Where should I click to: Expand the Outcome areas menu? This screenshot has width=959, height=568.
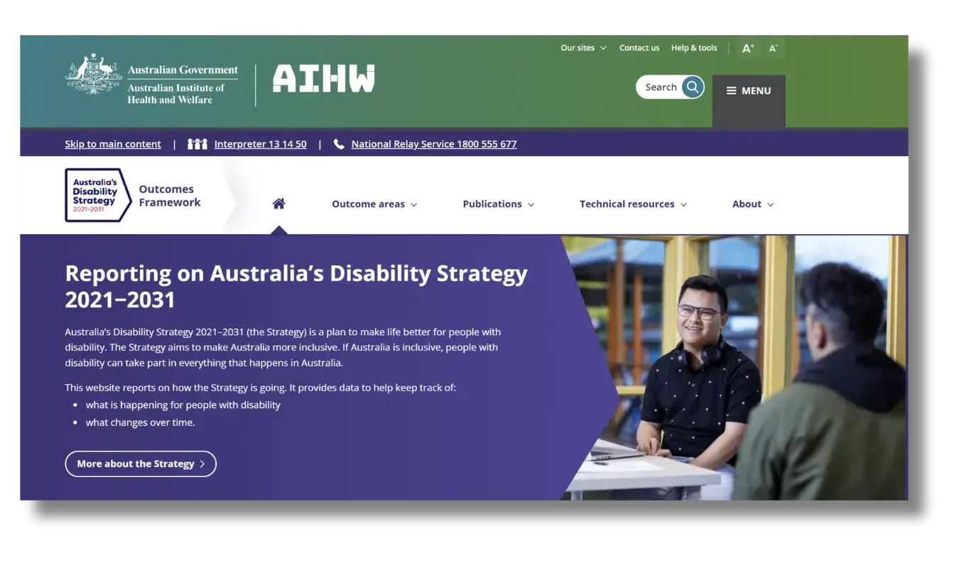point(374,204)
